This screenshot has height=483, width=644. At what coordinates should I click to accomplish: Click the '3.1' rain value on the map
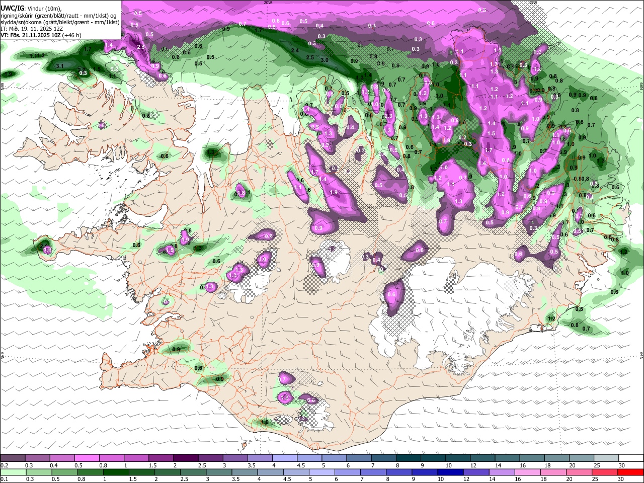[59, 66]
